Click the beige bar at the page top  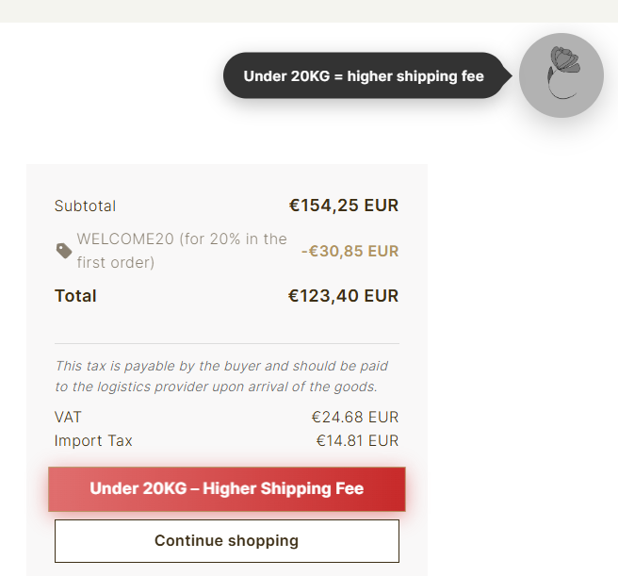coord(309,10)
